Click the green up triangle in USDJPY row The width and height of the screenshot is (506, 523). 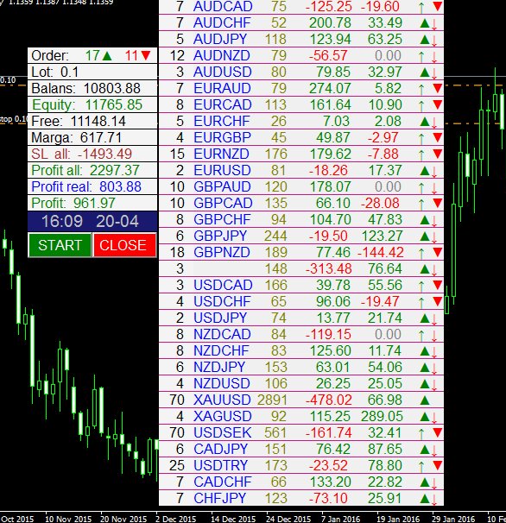[x=425, y=318]
